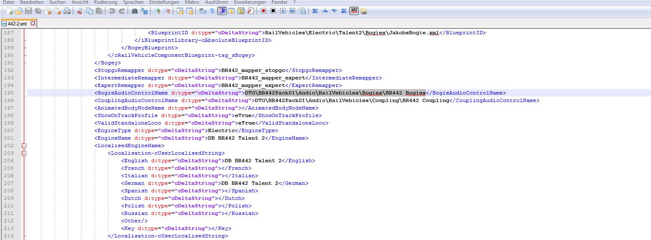Click the <Other/> tag on line 212

pos(134,221)
